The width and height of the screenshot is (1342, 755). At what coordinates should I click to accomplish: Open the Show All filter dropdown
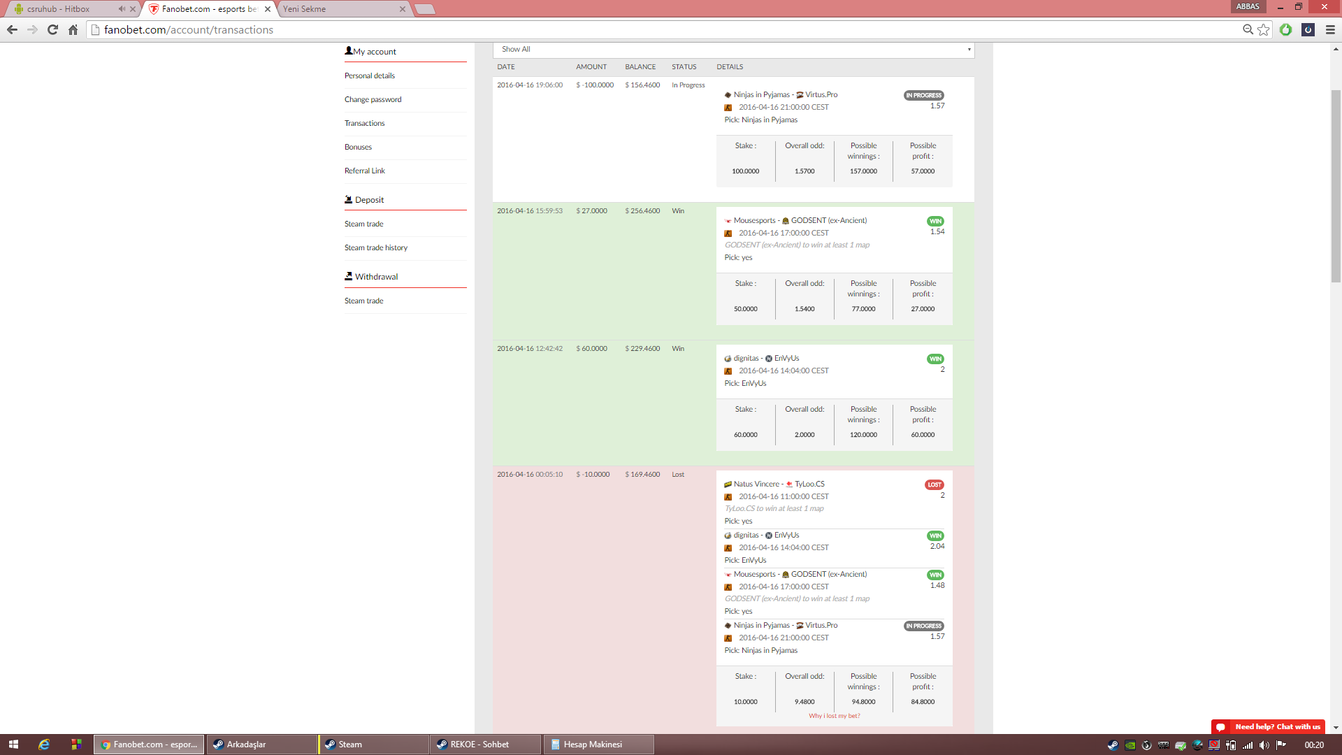[x=733, y=49]
